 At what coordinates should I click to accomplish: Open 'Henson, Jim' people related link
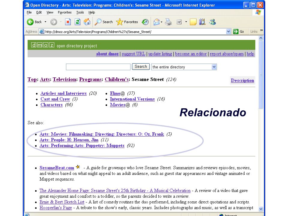[x=69, y=140]
